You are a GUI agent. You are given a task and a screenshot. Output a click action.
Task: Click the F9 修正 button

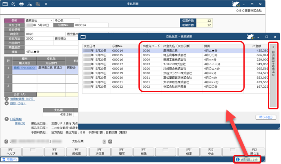click(189, 152)
